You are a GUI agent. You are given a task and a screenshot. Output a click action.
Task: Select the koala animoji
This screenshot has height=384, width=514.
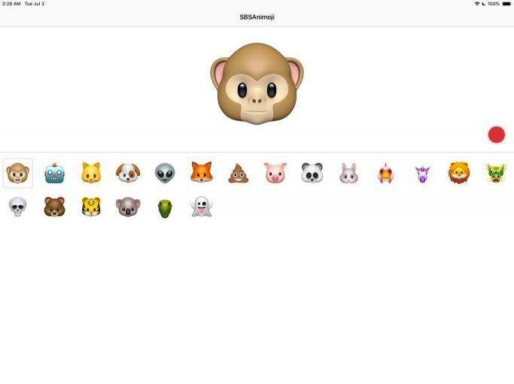pos(128,207)
